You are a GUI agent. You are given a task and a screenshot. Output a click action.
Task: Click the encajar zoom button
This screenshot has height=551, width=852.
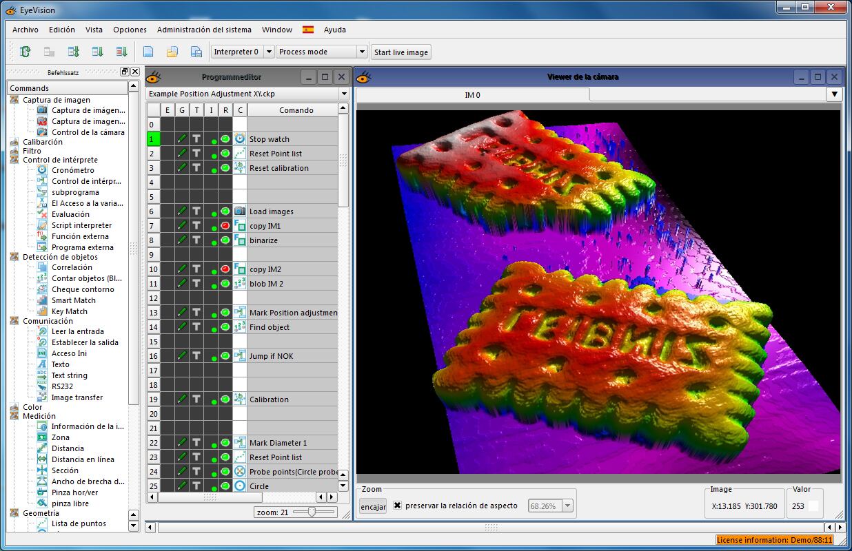(373, 507)
